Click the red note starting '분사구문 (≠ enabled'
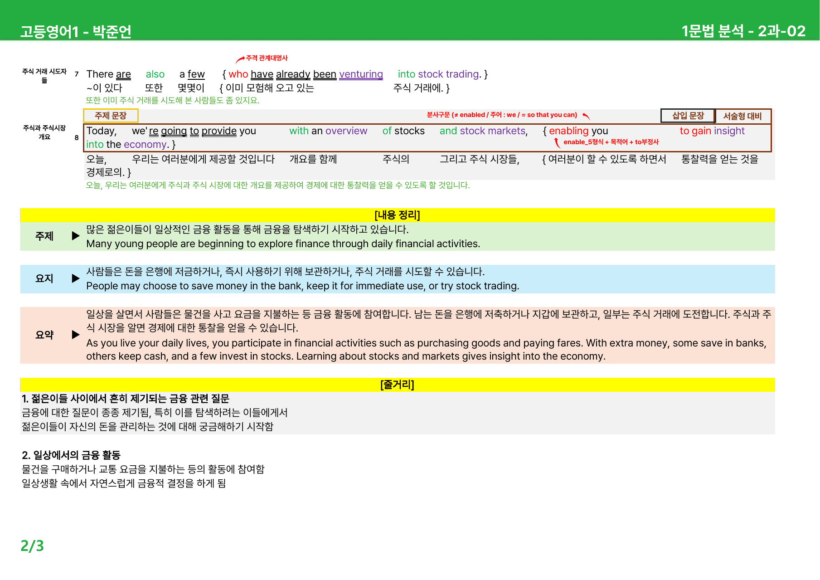 pos(502,115)
